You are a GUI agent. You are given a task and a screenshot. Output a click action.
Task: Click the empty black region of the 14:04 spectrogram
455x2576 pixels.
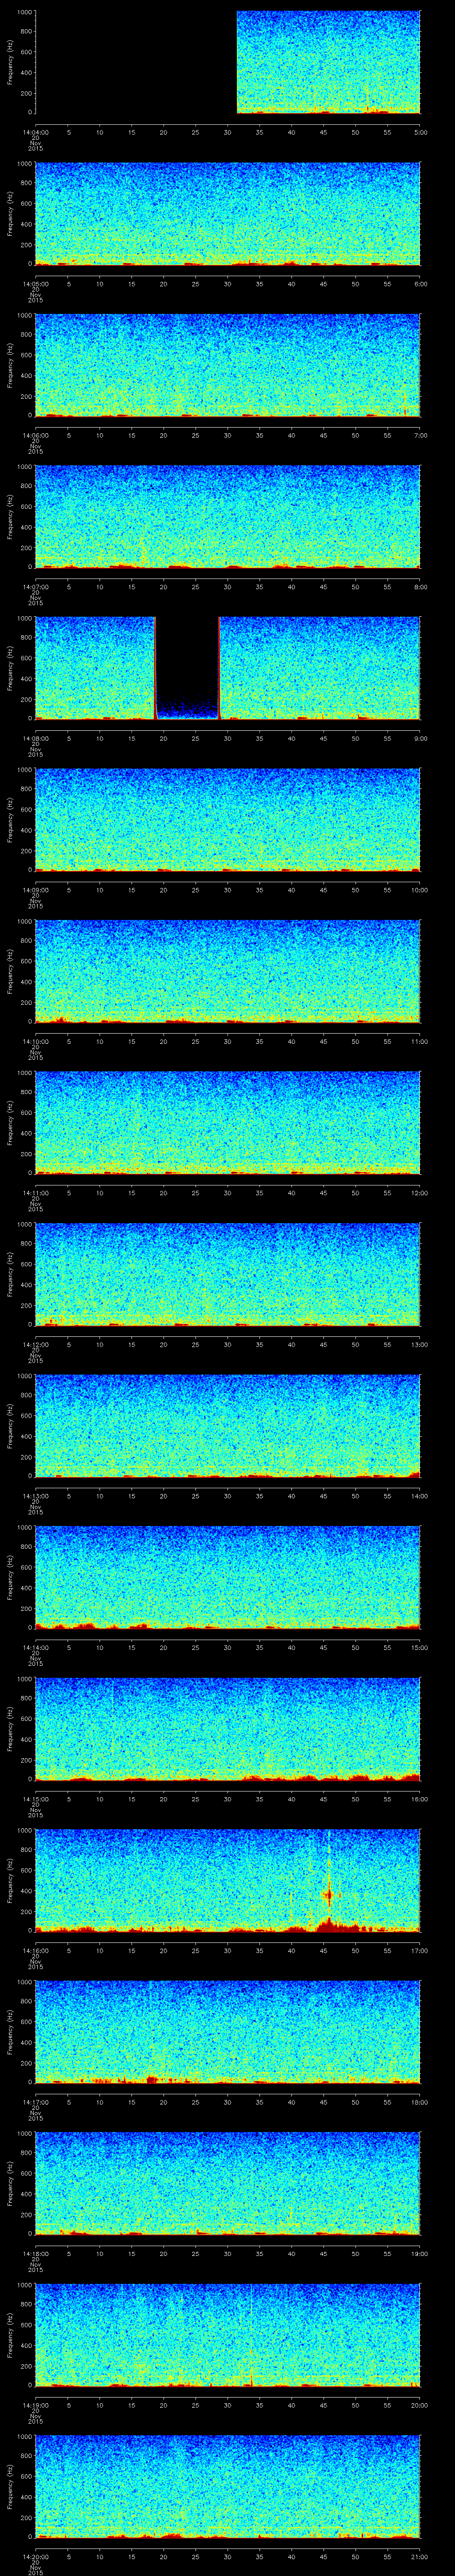(x=136, y=62)
